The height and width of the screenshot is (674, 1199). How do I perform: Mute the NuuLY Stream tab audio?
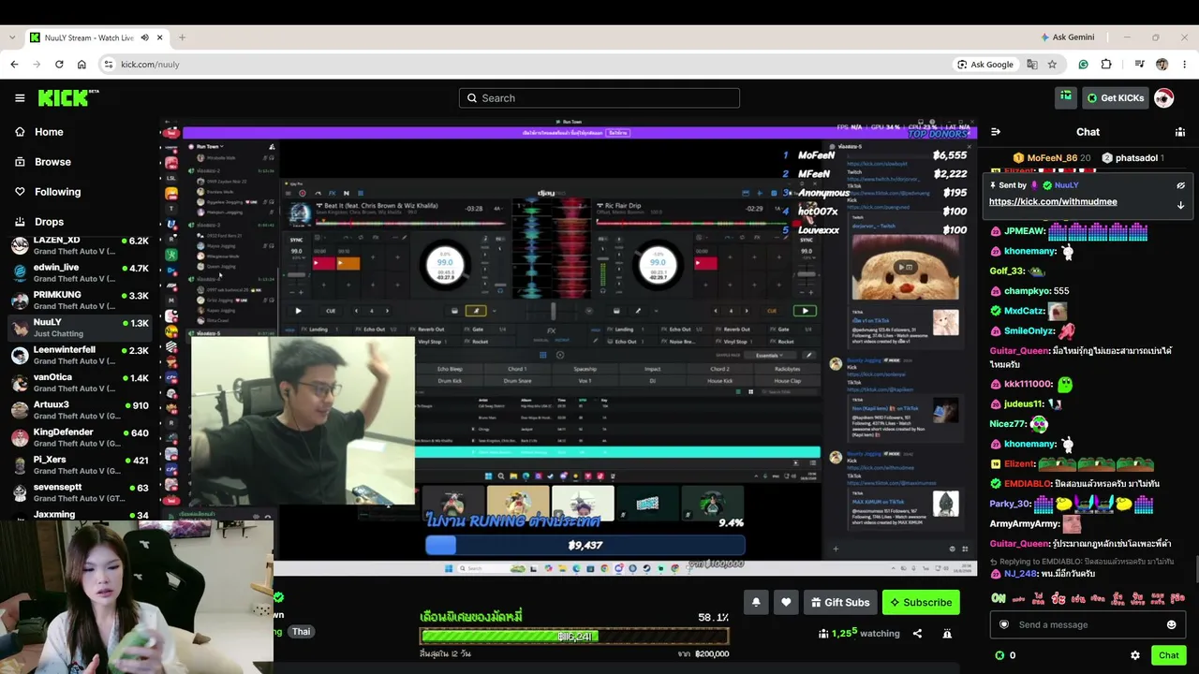tap(144, 37)
